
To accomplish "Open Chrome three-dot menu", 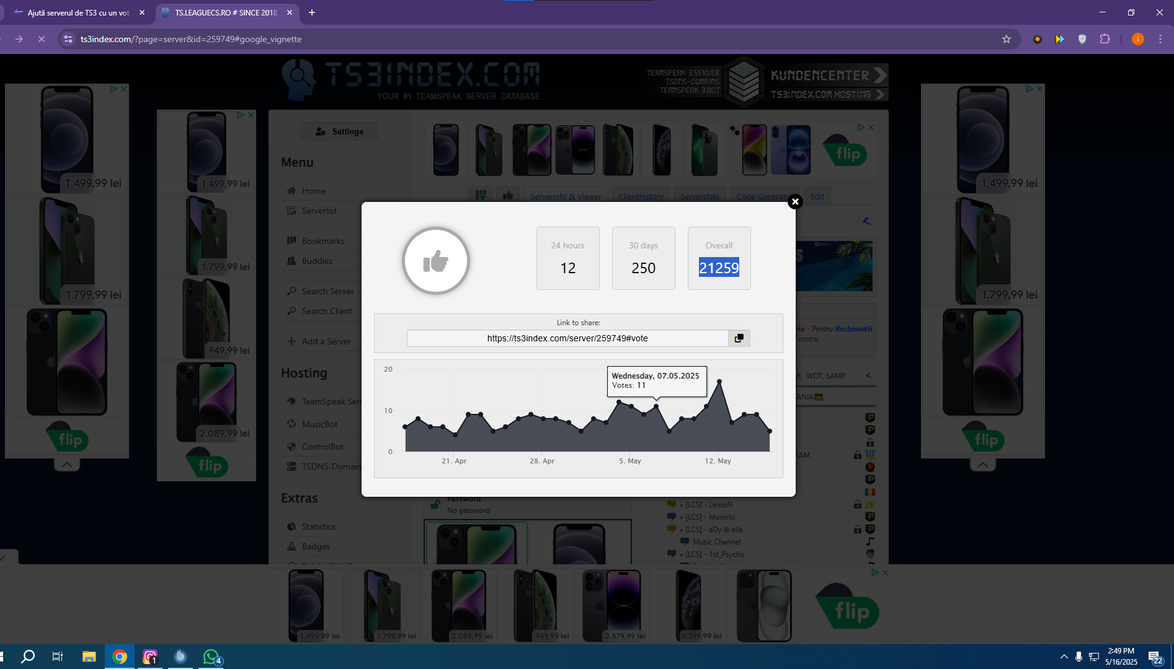I will pos(1160,39).
